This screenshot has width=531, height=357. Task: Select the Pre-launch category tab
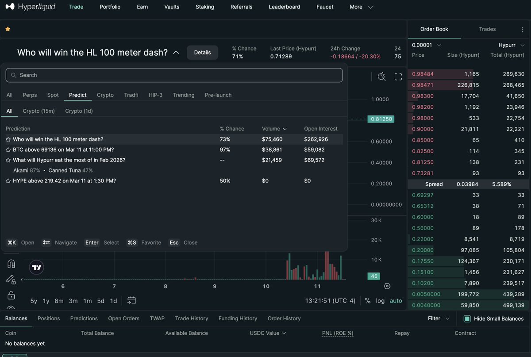click(x=218, y=95)
